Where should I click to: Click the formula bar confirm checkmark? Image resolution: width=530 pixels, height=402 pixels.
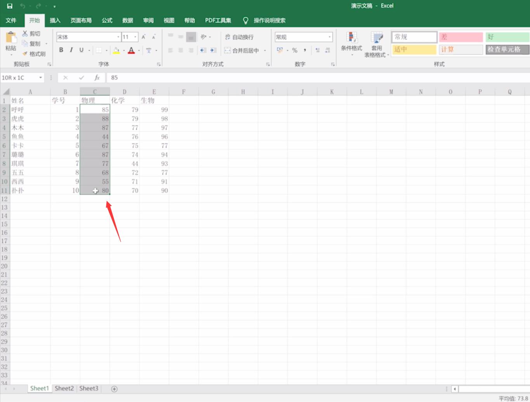[81, 78]
